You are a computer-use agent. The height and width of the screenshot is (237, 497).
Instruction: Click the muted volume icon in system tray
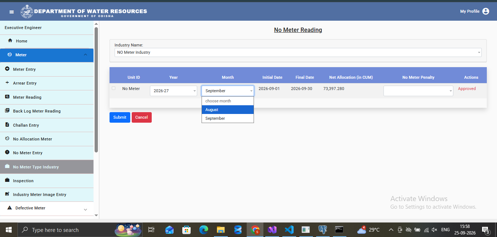[434, 230]
